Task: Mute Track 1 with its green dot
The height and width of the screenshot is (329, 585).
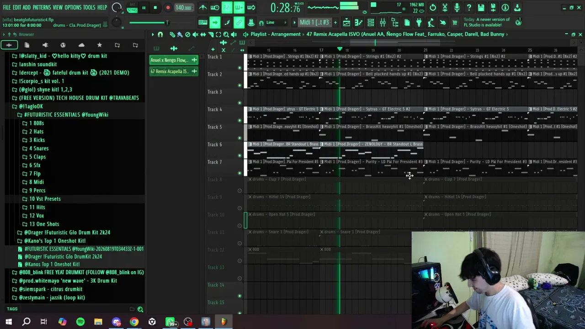Action: 239,68
